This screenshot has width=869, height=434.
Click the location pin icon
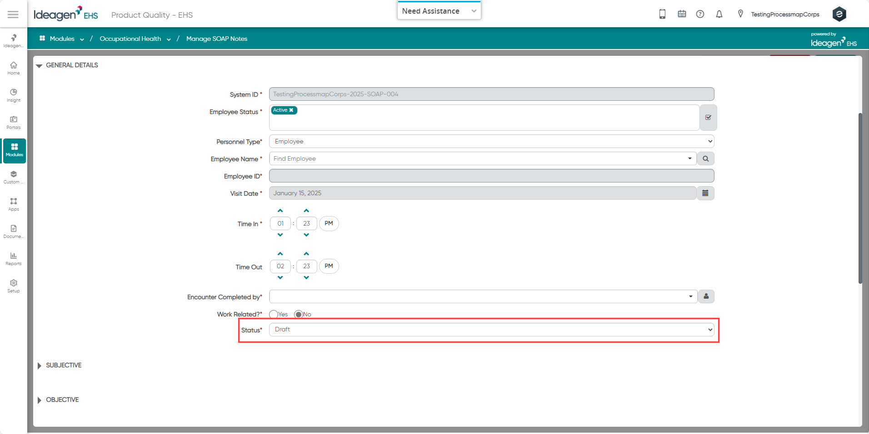tap(740, 14)
